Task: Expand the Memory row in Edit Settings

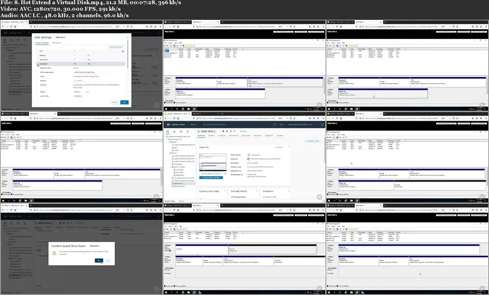Action: click(x=38, y=55)
